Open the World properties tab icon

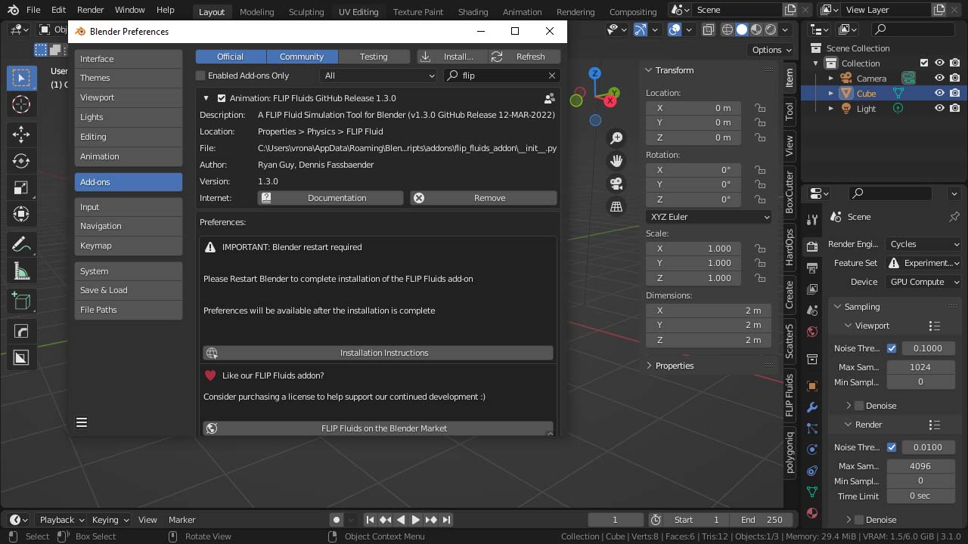coord(812,332)
